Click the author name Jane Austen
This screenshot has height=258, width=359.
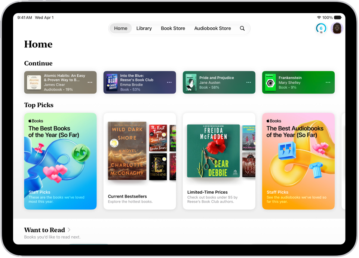[210, 83]
